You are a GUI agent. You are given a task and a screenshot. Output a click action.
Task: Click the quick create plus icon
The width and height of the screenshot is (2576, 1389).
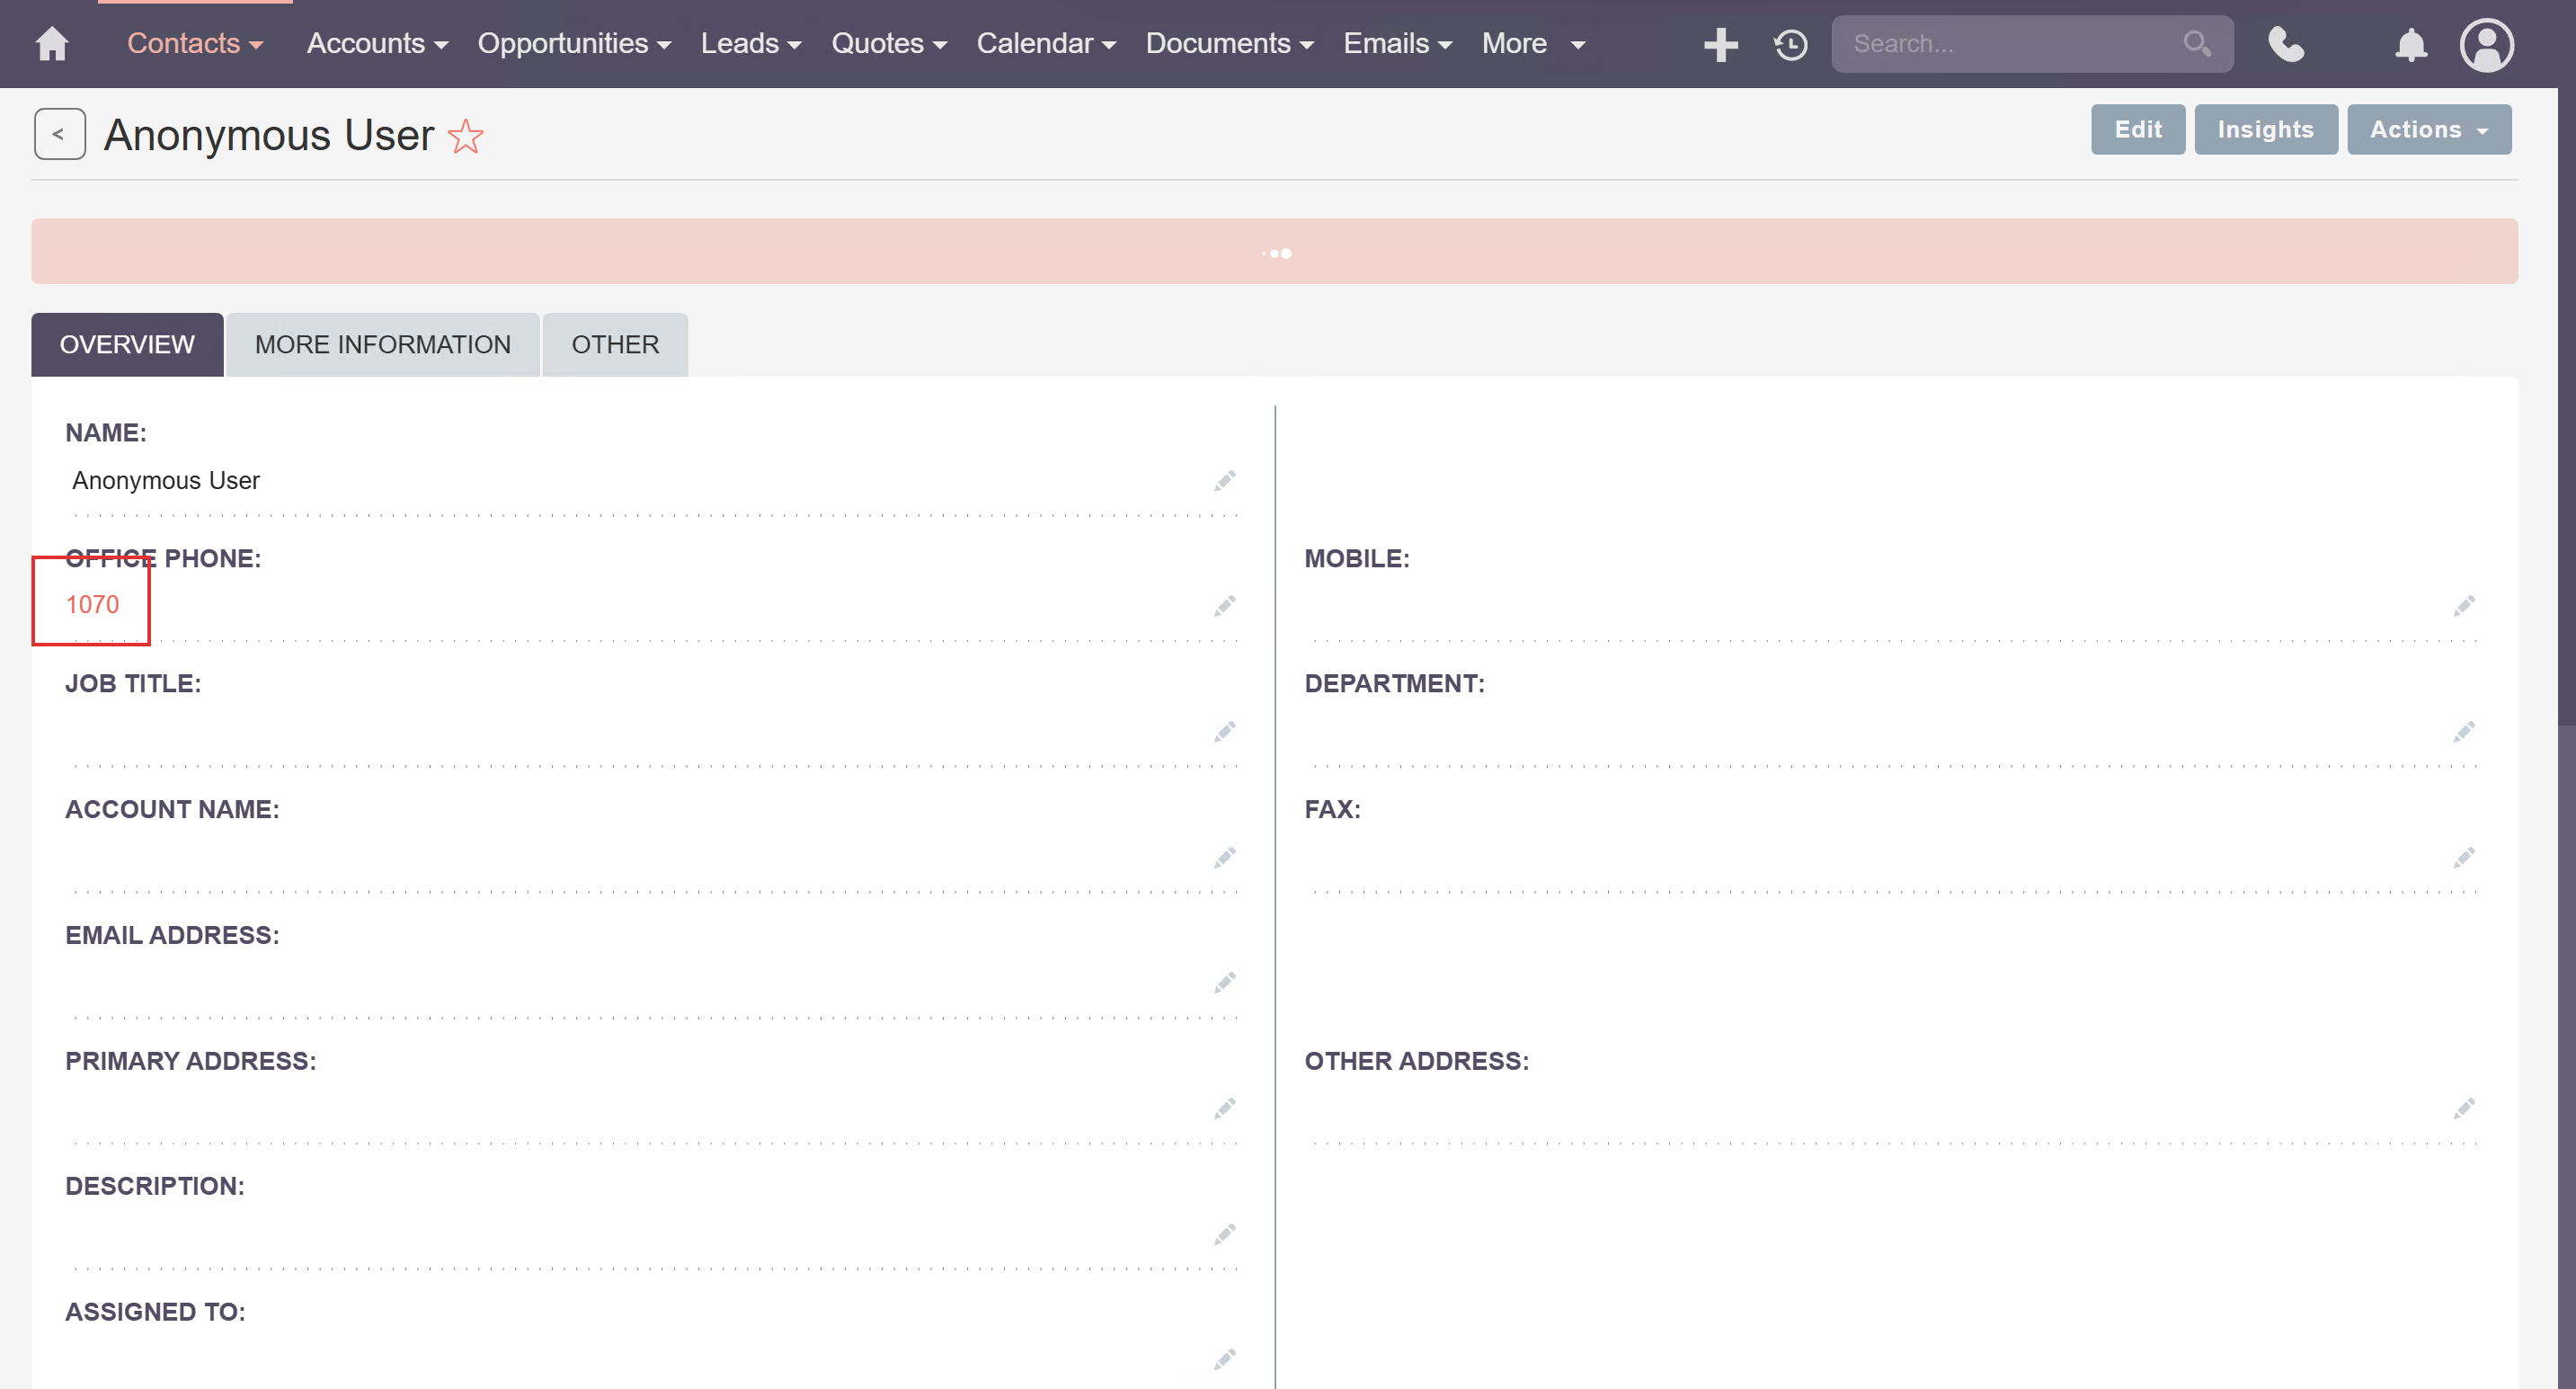coord(1720,44)
